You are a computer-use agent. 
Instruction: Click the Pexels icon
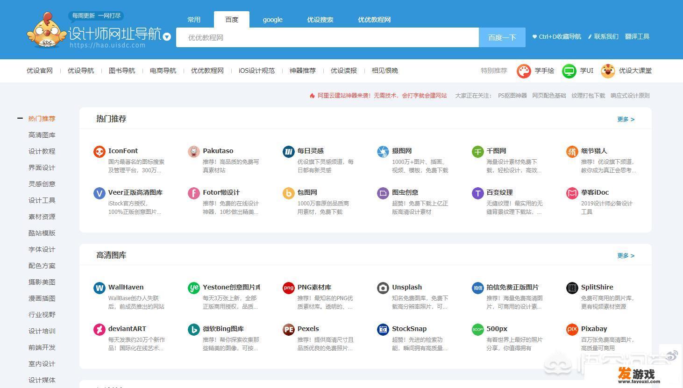click(x=289, y=330)
